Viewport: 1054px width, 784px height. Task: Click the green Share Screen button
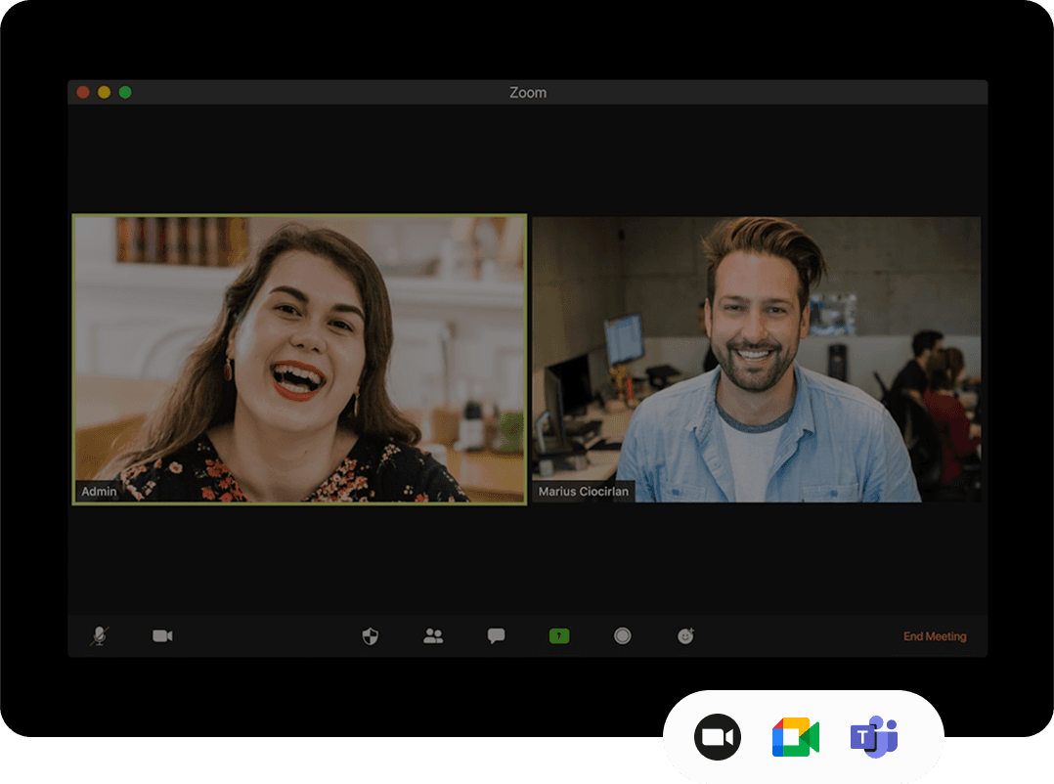click(x=558, y=636)
